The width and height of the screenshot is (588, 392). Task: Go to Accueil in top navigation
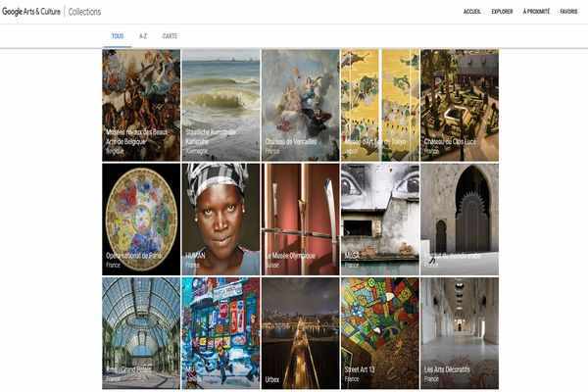pos(471,12)
